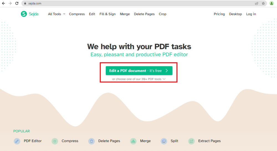Select the Compress tool icon
Screen dimensions: 277x151
(x=55, y=141)
